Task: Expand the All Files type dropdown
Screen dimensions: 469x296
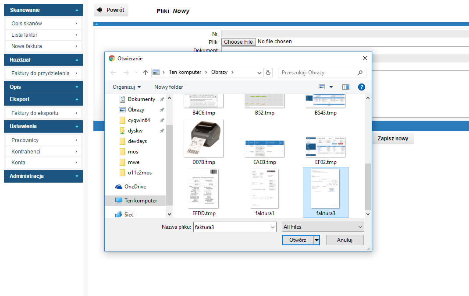Action: [323, 227]
